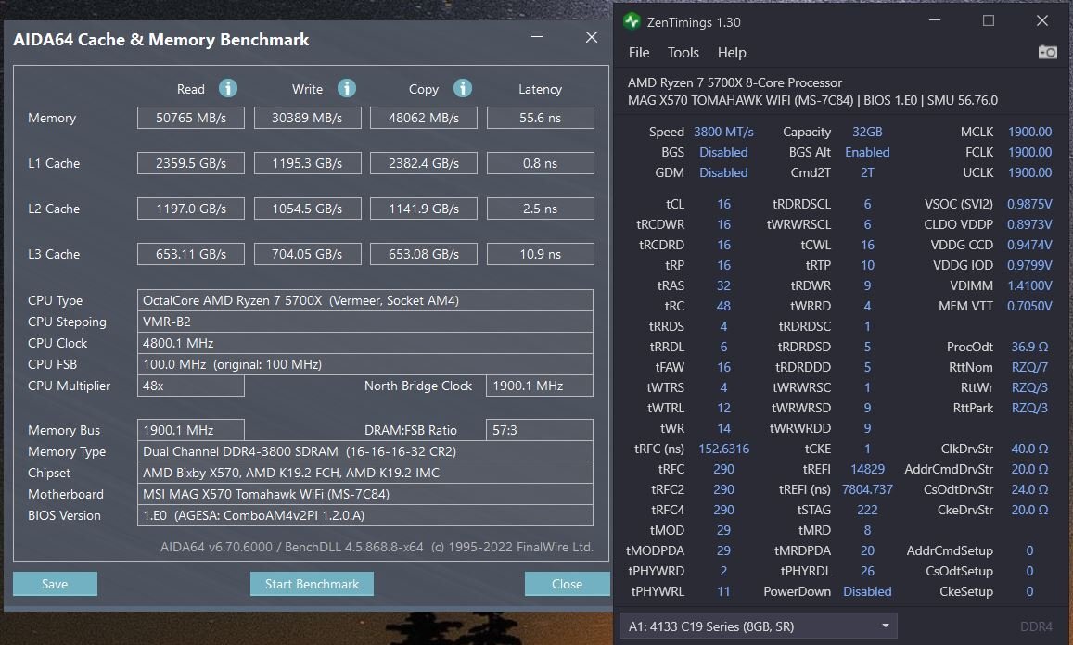Close the ZenTimings window

[1041, 20]
